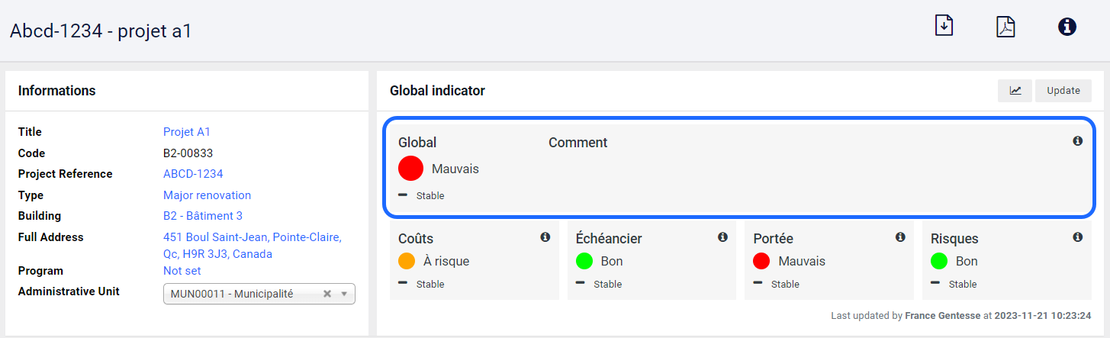Show info icon on Échéancier card
Image resolution: width=1110 pixels, height=338 pixels.
(722, 237)
